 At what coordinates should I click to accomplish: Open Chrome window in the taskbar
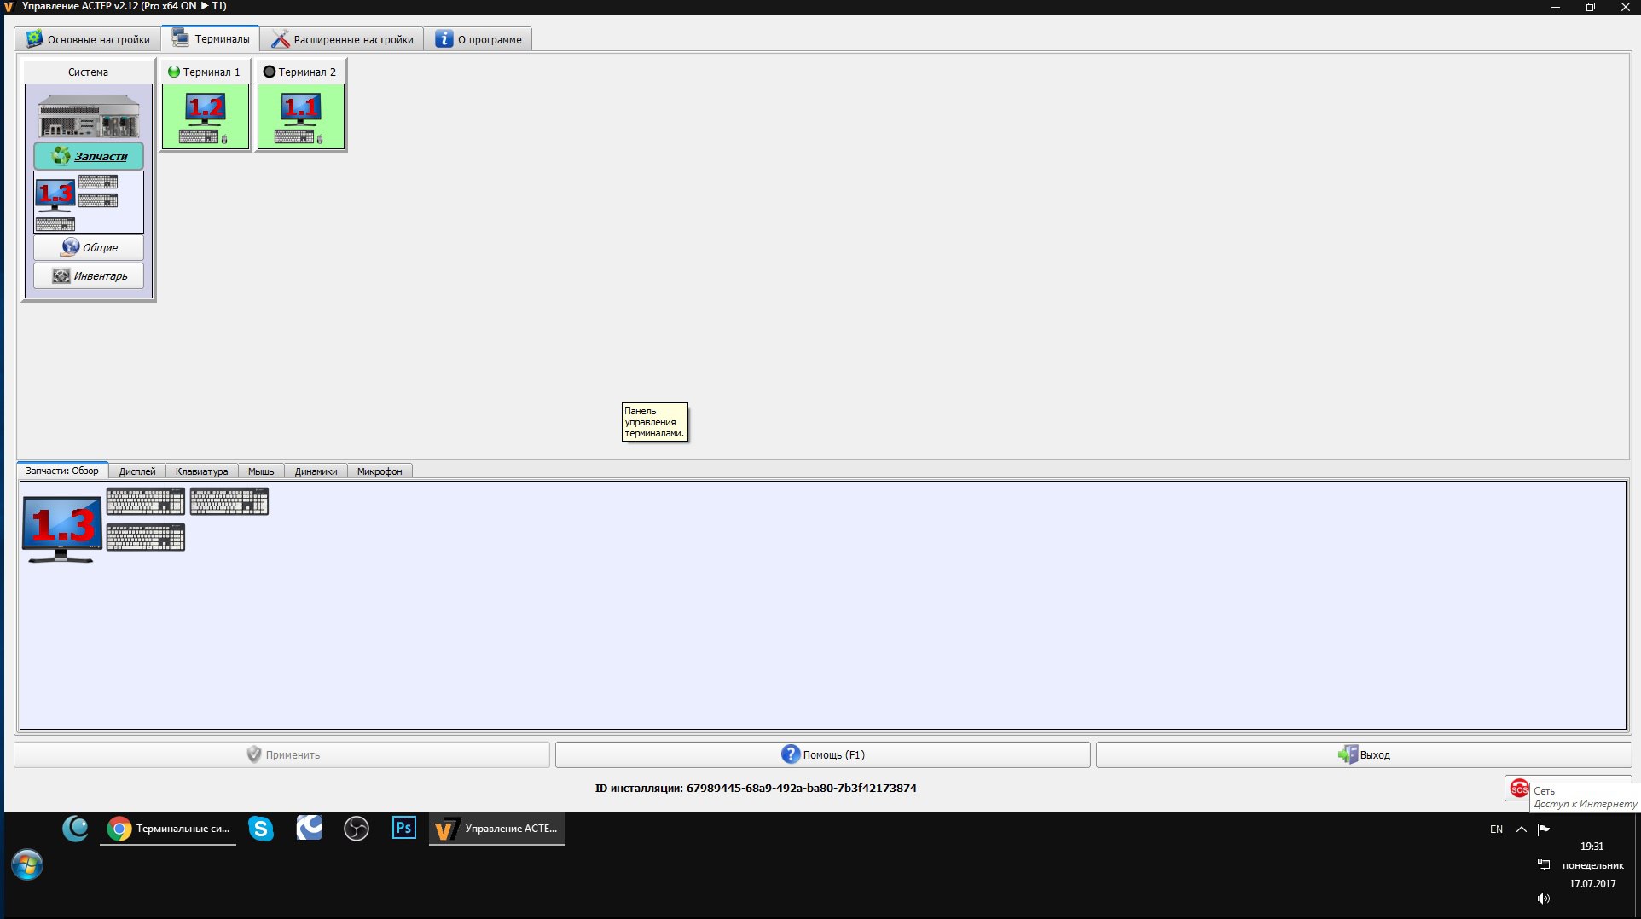[168, 829]
